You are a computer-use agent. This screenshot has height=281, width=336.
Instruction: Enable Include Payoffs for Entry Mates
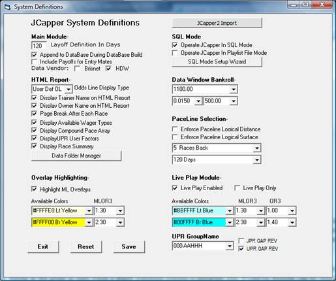[x=34, y=61]
